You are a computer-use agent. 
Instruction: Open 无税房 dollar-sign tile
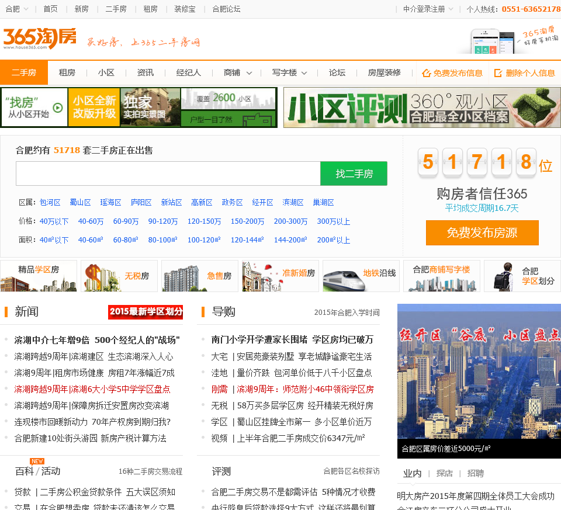(x=119, y=276)
